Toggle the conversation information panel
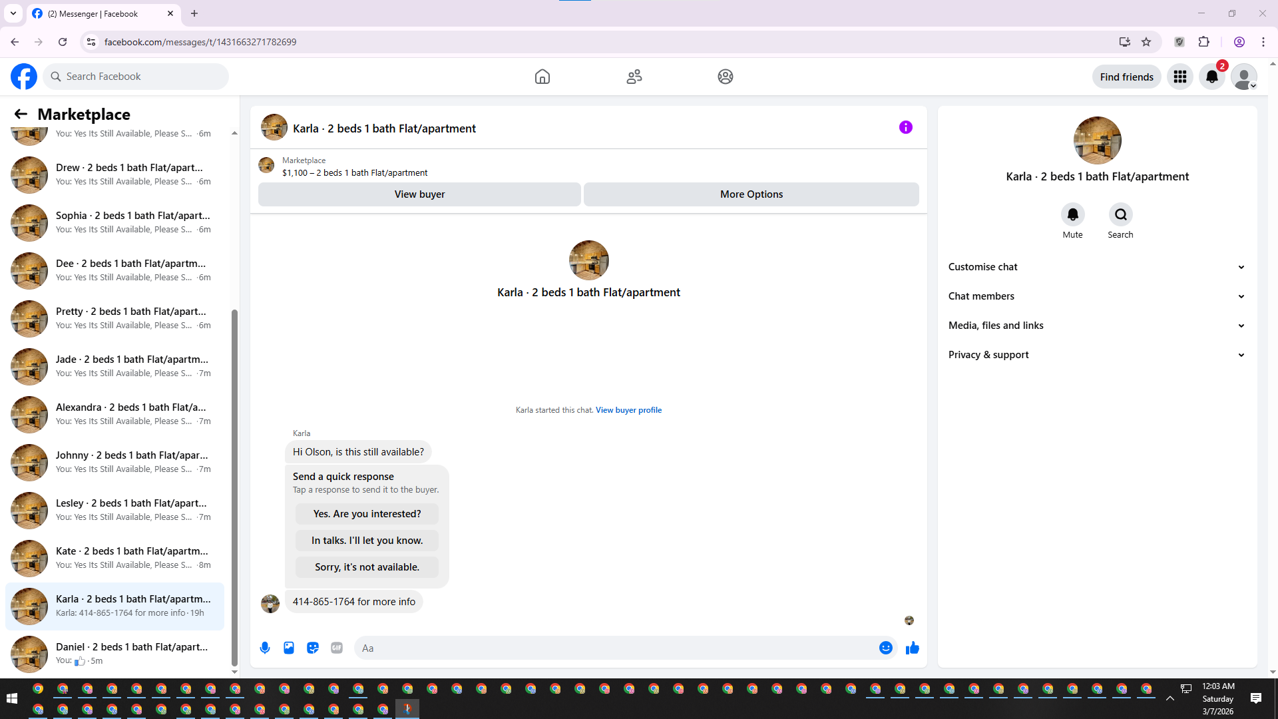Screen dimensions: 1278x719 click(905, 127)
